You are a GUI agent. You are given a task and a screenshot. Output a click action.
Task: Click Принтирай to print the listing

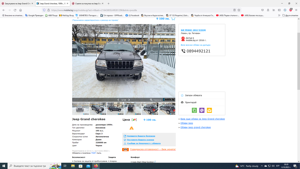click(x=190, y=102)
